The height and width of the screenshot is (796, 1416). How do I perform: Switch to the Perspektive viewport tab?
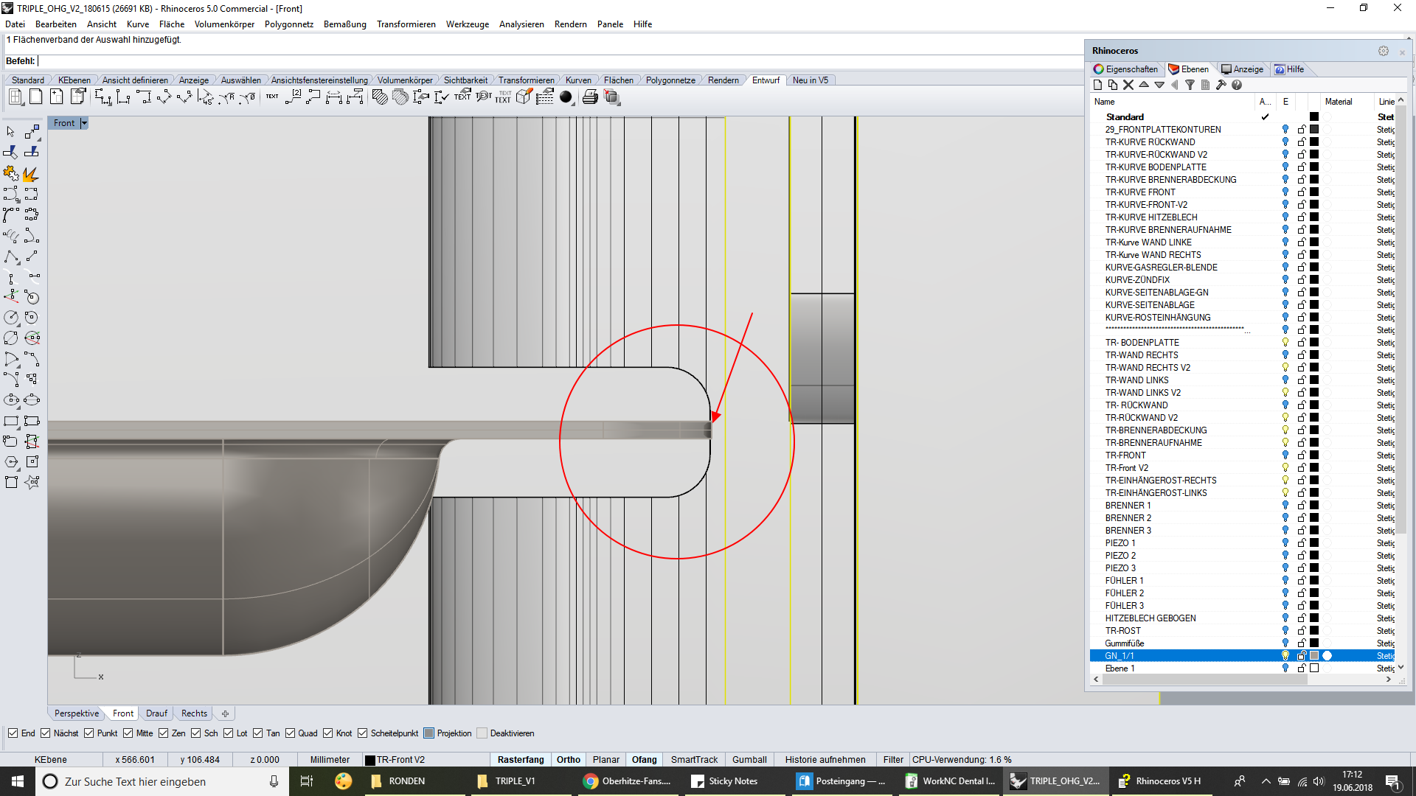pos(76,713)
